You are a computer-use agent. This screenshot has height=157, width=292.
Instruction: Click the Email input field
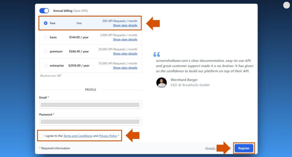pyautogui.click(x=90, y=105)
